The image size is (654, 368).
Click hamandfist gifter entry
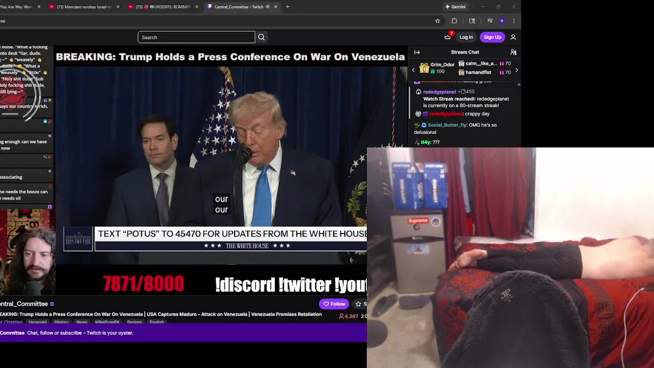point(484,73)
